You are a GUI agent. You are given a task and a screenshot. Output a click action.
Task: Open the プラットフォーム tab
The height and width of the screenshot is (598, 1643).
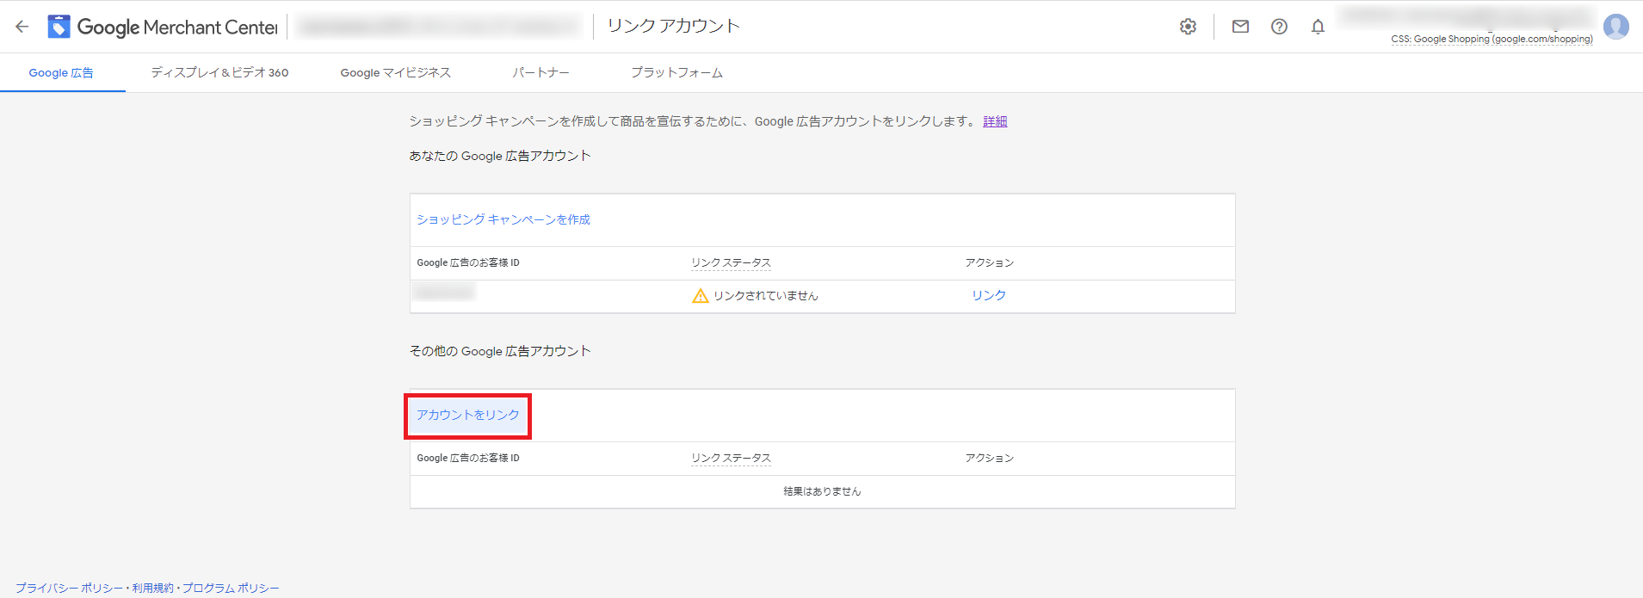coord(676,73)
